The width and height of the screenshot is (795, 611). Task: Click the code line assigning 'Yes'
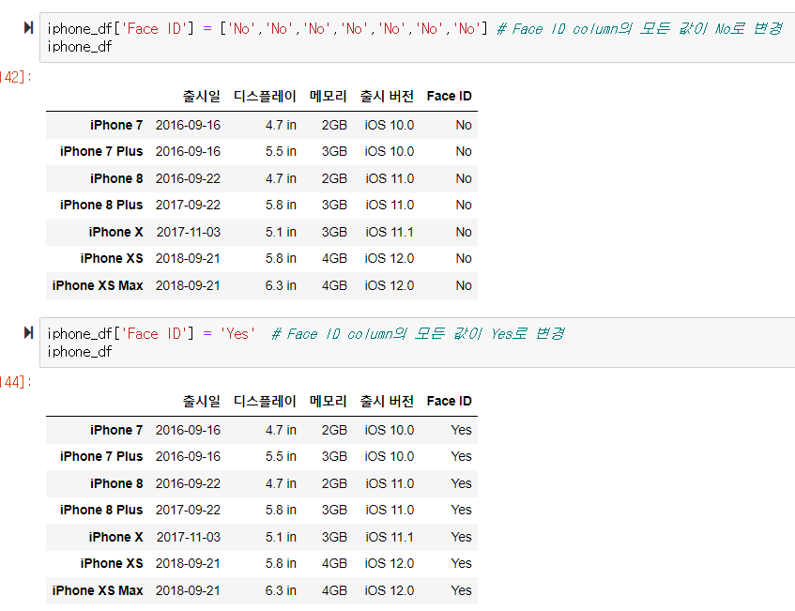coord(306,333)
